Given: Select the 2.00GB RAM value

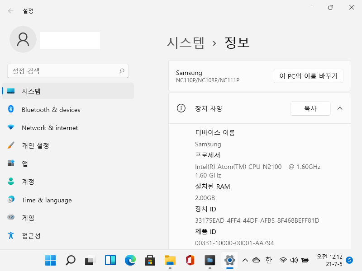Looking at the screenshot, I should tap(205, 198).
